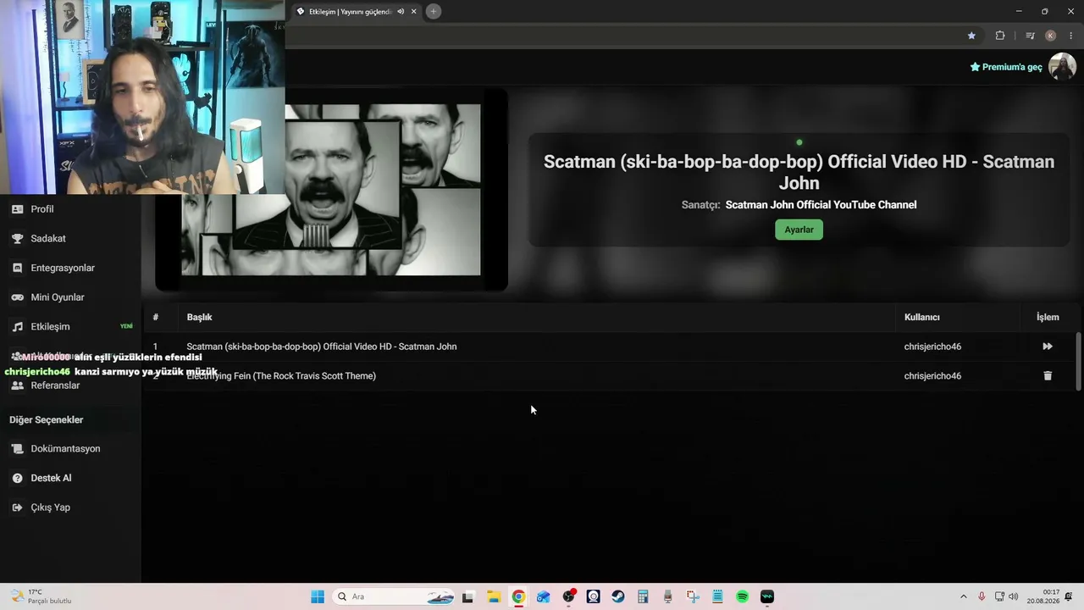Click the Scatman John Official YouTube Channel text
Image resolution: width=1084 pixels, height=610 pixels.
click(821, 205)
